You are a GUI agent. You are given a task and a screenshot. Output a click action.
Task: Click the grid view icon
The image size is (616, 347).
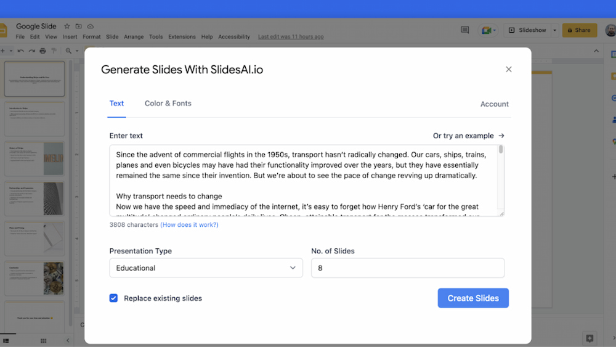click(43, 341)
